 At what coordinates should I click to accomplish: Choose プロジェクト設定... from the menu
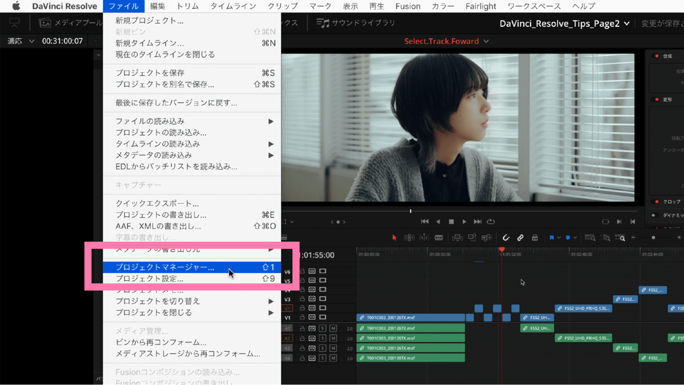[193, 279]
